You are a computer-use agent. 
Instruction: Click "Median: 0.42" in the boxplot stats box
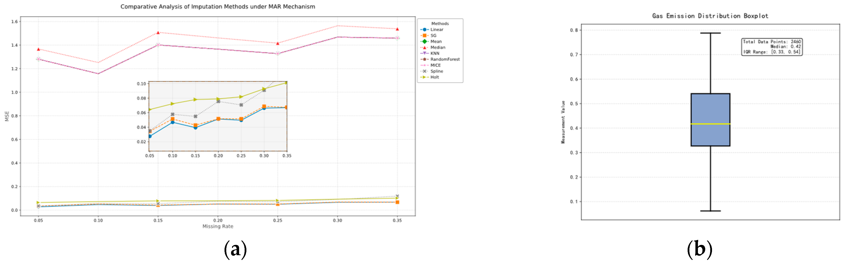(785, 47)
